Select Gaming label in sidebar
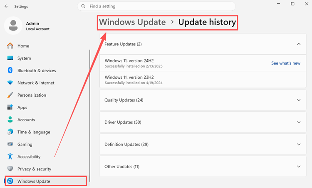The width and height of the screenshot is (312, 188). 25,144
